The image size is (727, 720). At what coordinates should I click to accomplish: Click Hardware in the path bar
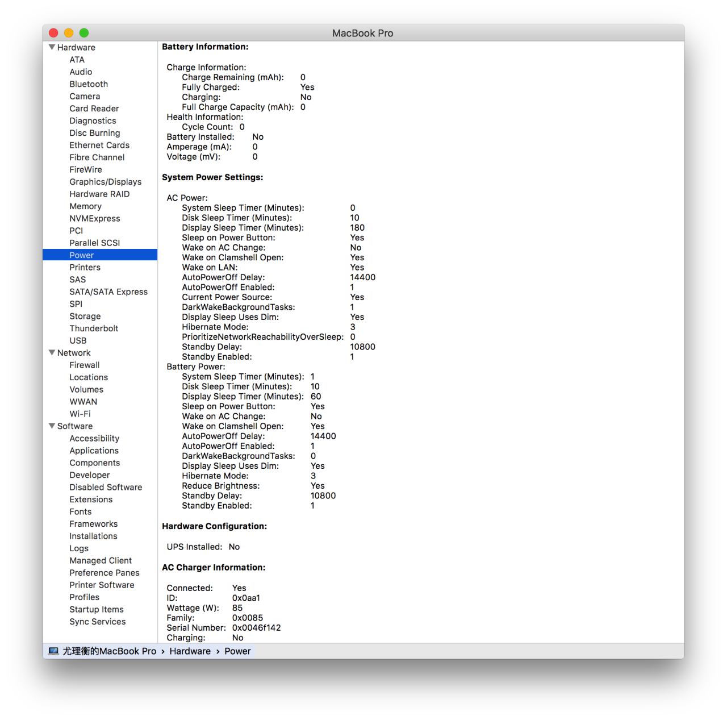[x=190, y=651]
